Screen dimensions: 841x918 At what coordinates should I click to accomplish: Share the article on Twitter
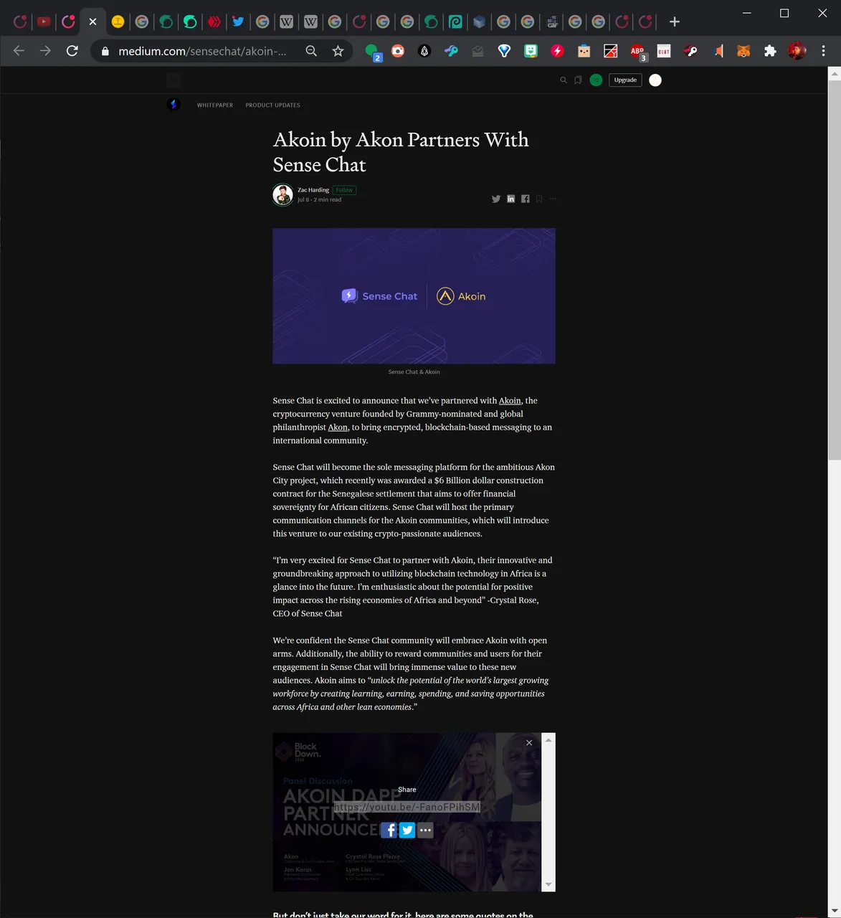click(x=496, y=199)
